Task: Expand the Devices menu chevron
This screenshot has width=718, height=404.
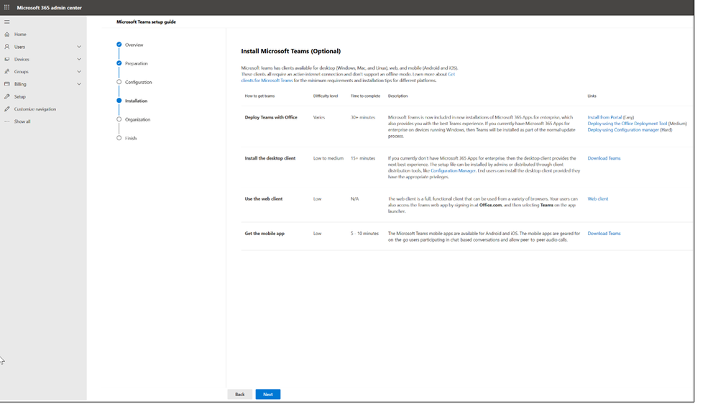Action: click(x=79, y=59)
